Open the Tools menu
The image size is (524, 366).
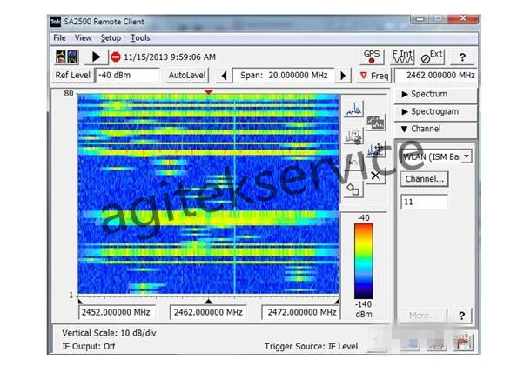(140, 38)
